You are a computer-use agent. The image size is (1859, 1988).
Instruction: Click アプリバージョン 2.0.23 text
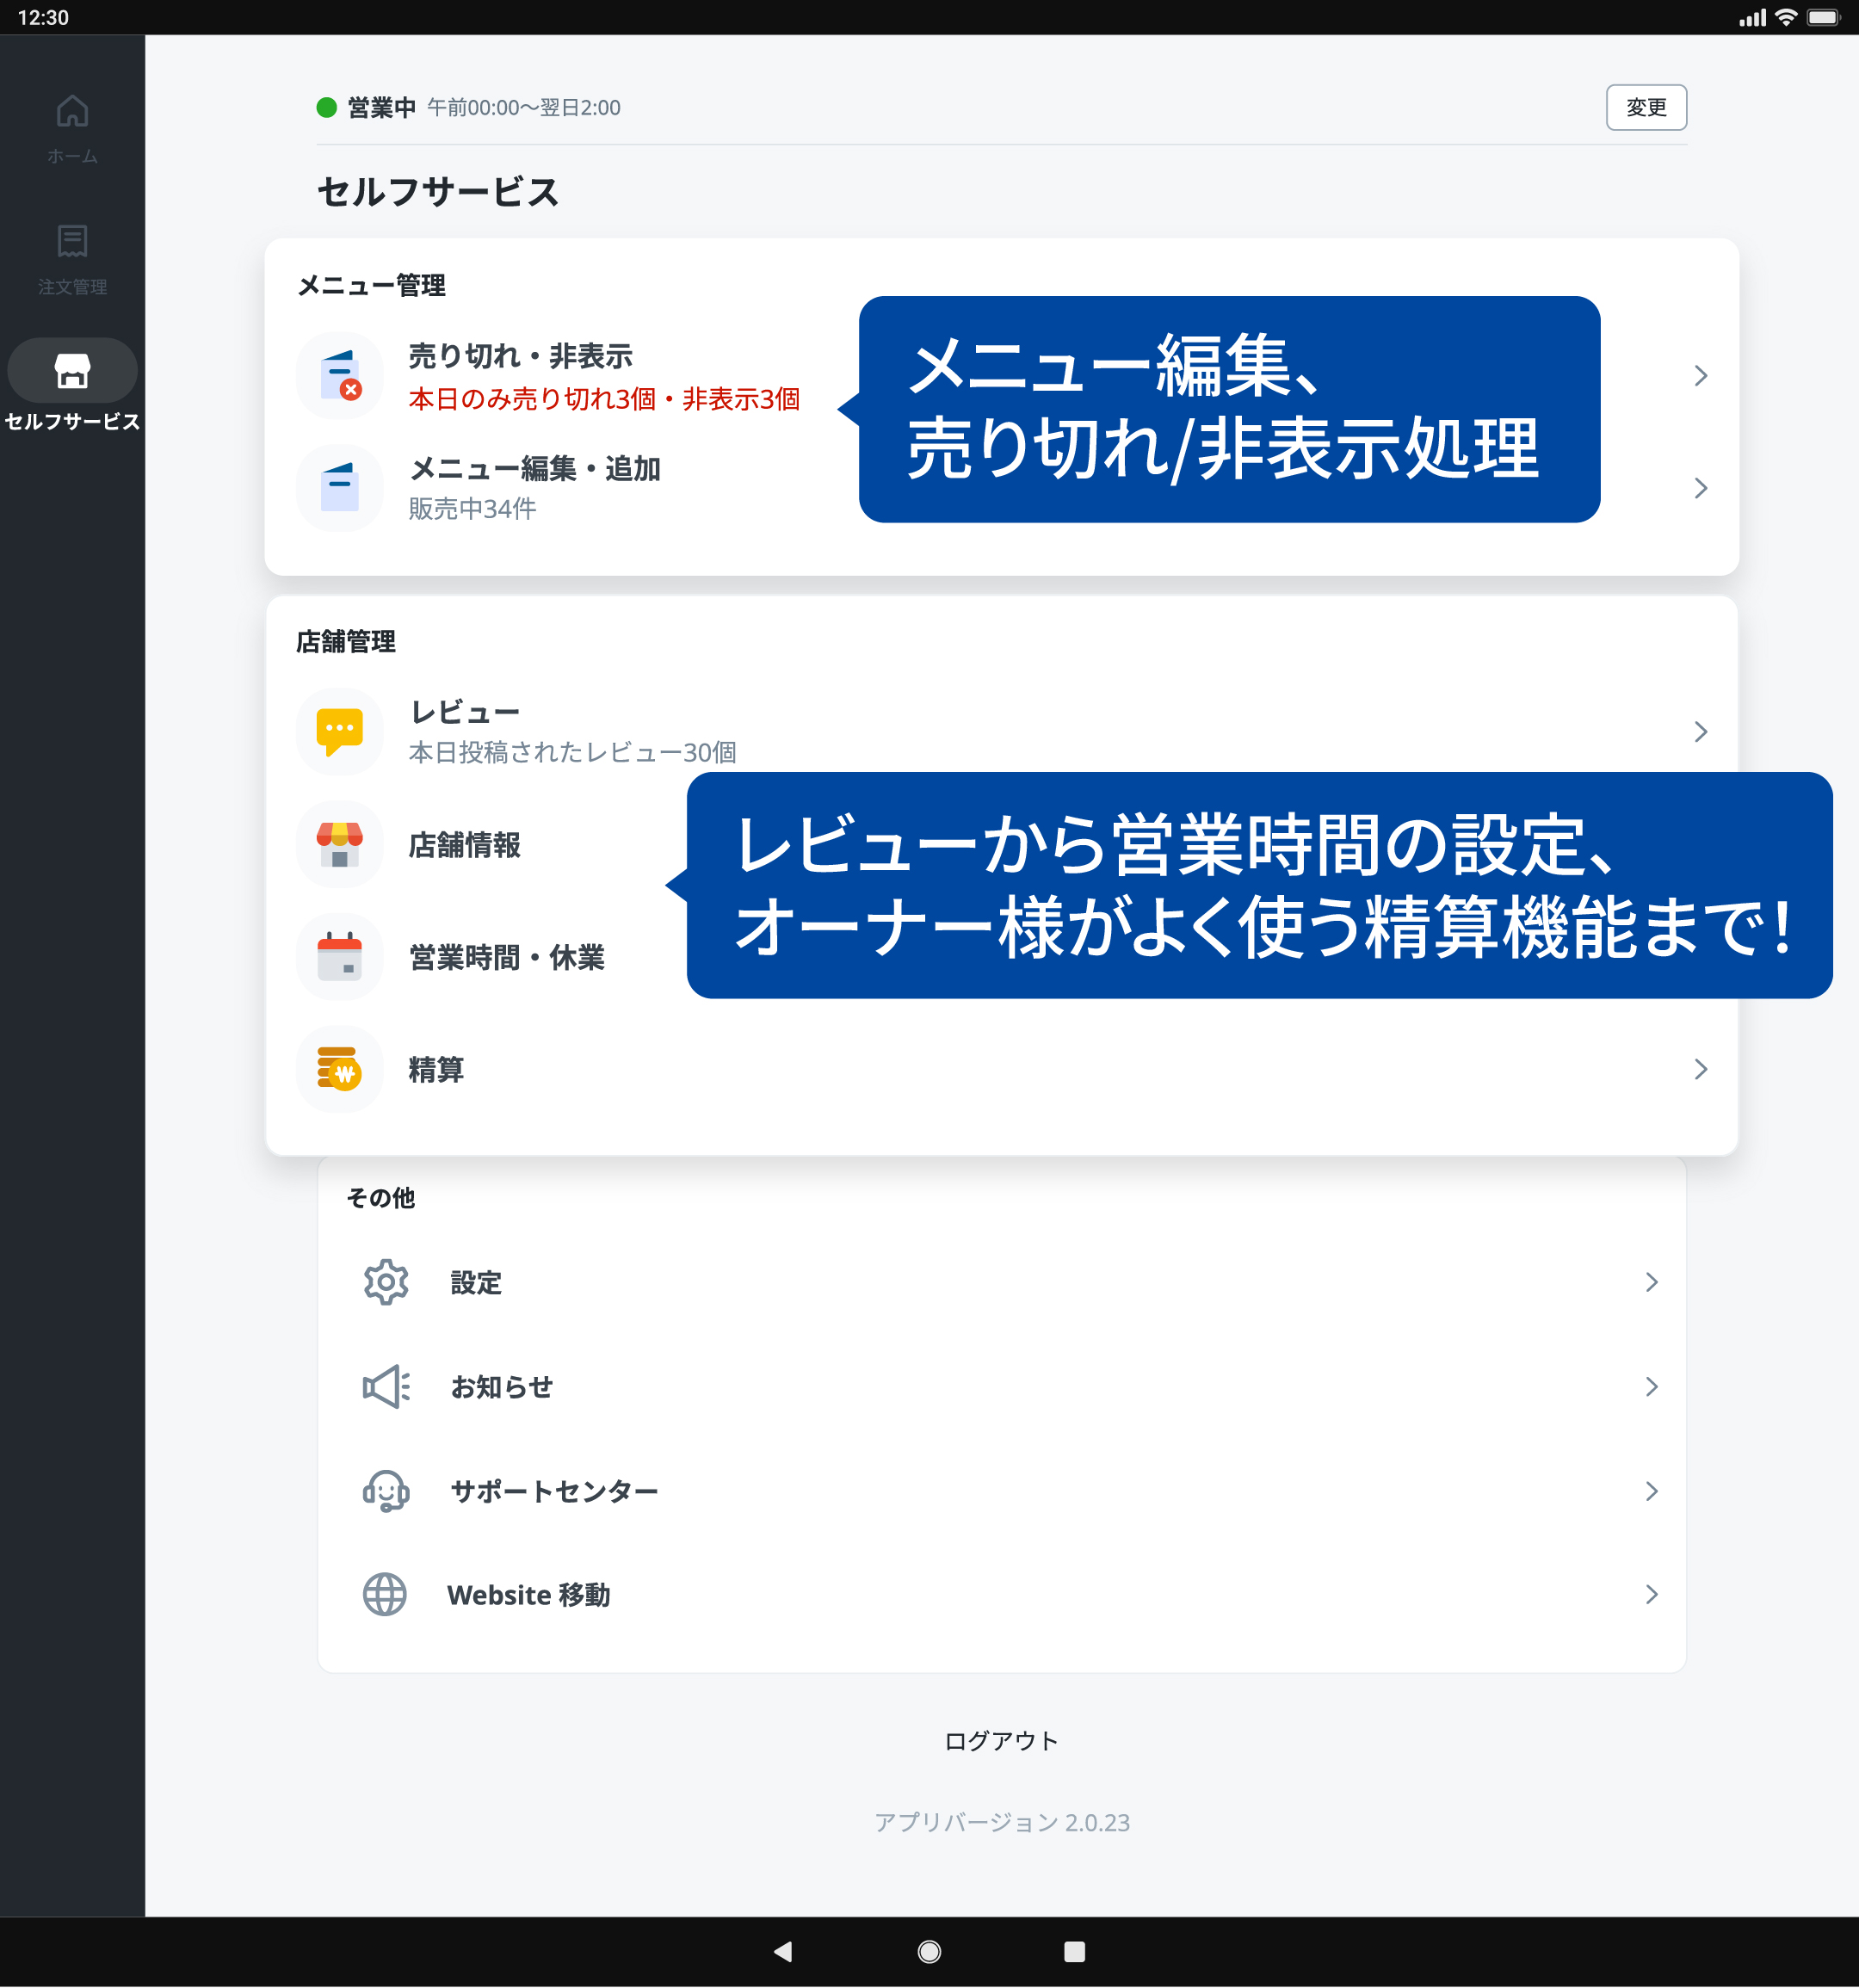[1001, 1822]
